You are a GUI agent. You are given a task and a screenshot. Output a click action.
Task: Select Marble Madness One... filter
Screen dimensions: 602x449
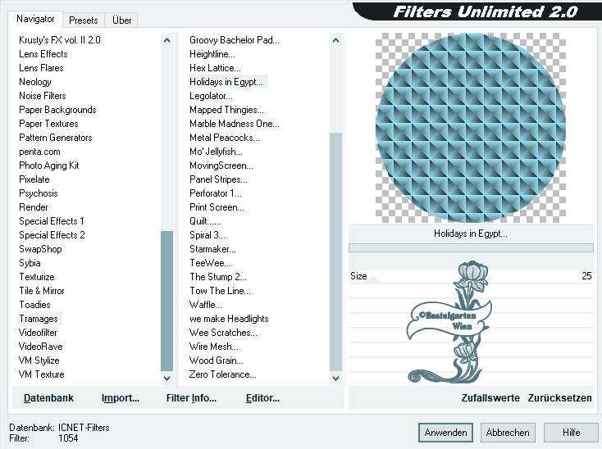tap(235, 124)
